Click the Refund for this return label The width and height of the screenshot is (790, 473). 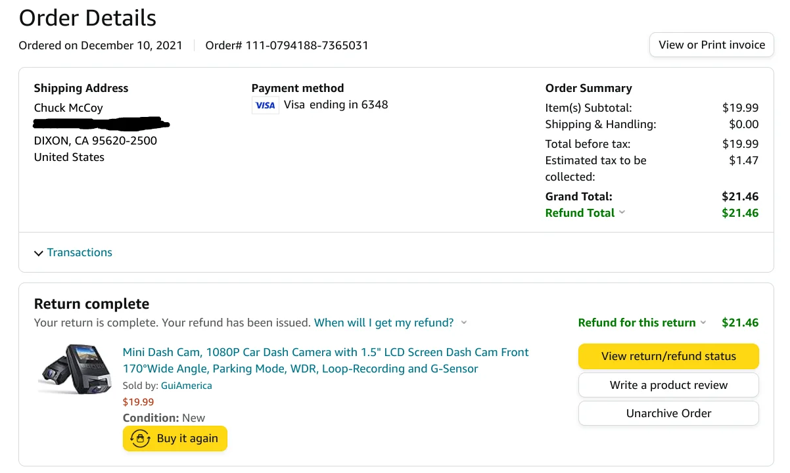pyautogui.click(x=636, y=323)
